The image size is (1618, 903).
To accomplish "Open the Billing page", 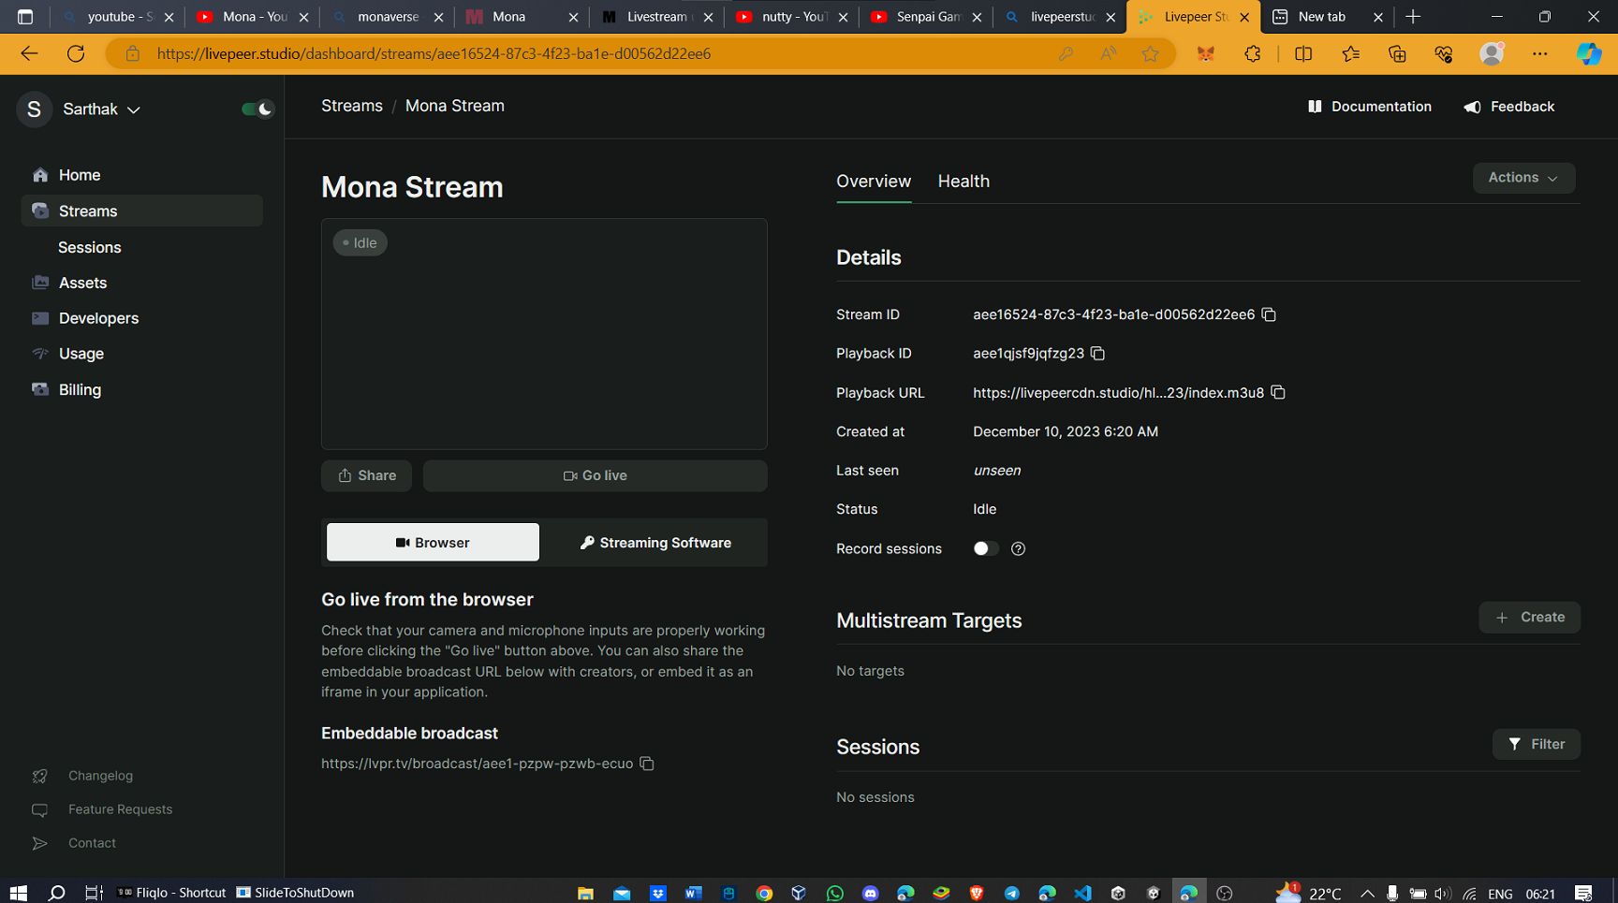I will [x=80, y=389].
